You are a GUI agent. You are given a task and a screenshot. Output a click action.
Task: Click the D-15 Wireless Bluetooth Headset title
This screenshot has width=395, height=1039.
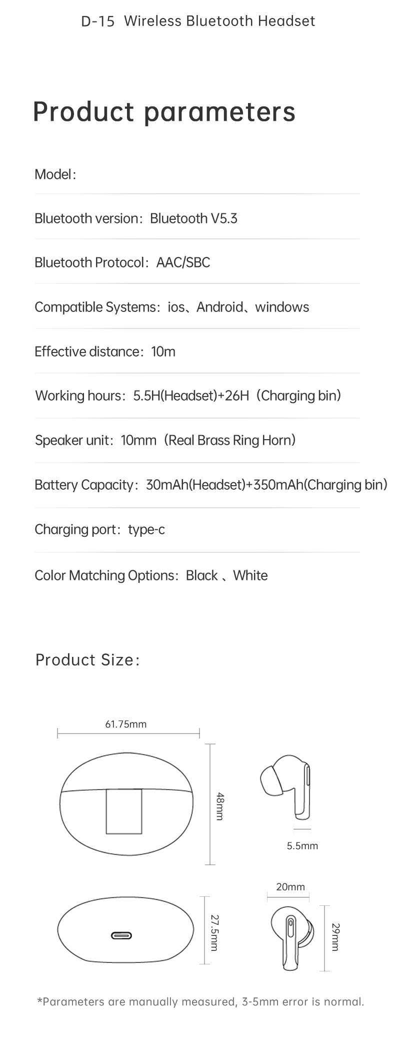(x=198, y=21)
